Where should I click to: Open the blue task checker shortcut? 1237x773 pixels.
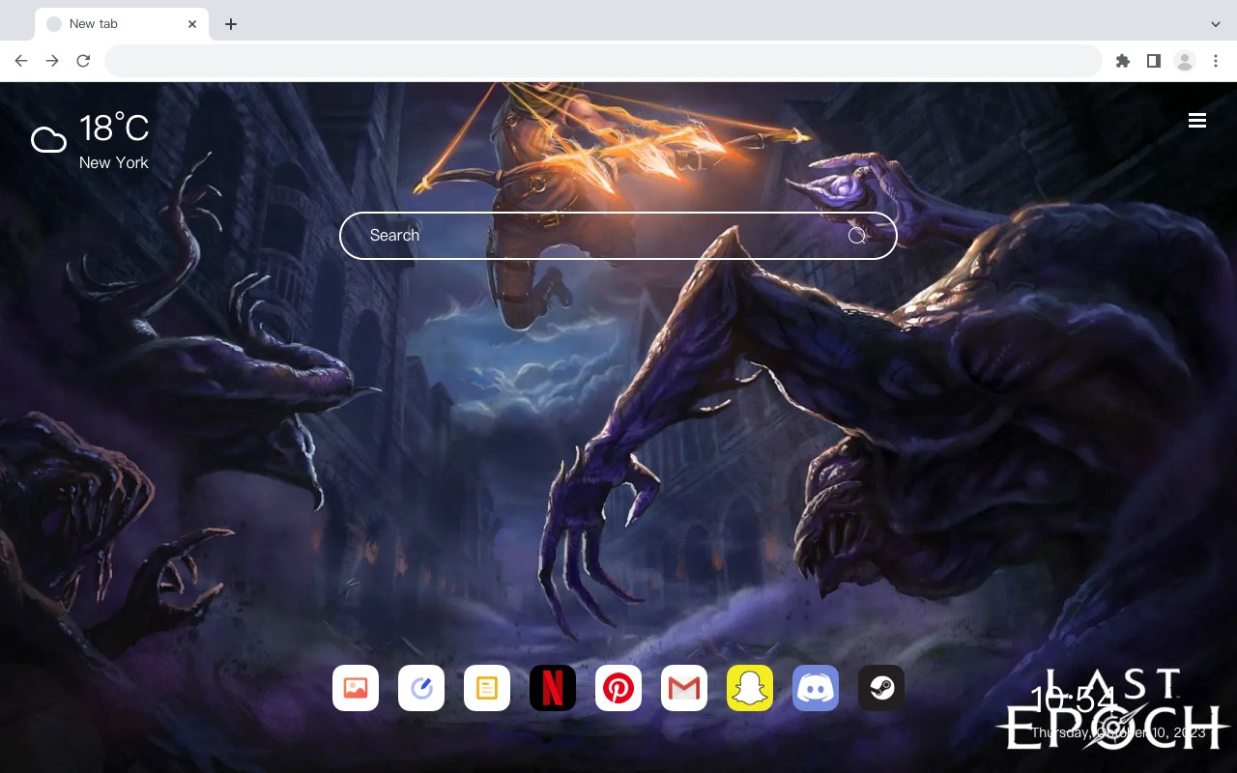coord(421,688)
